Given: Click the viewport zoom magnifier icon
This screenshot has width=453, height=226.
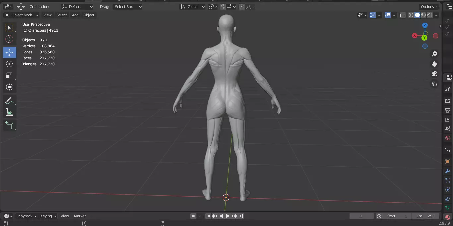Looking at the screenshot, I should coord(434,54).
